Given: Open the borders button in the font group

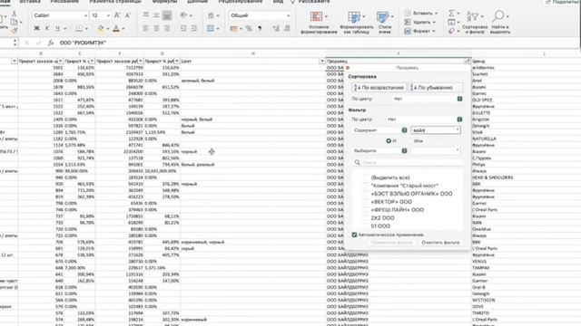Looking at the screenshot, I should click(79, 28).
